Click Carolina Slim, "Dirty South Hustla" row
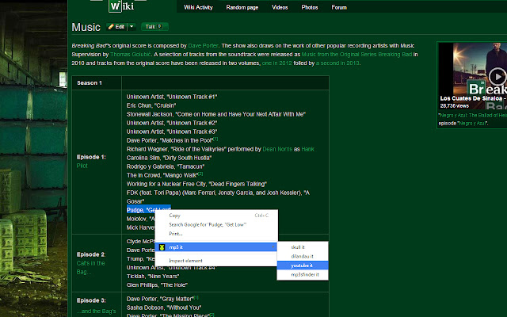This screenshot has width=507, height=317. 169,158
